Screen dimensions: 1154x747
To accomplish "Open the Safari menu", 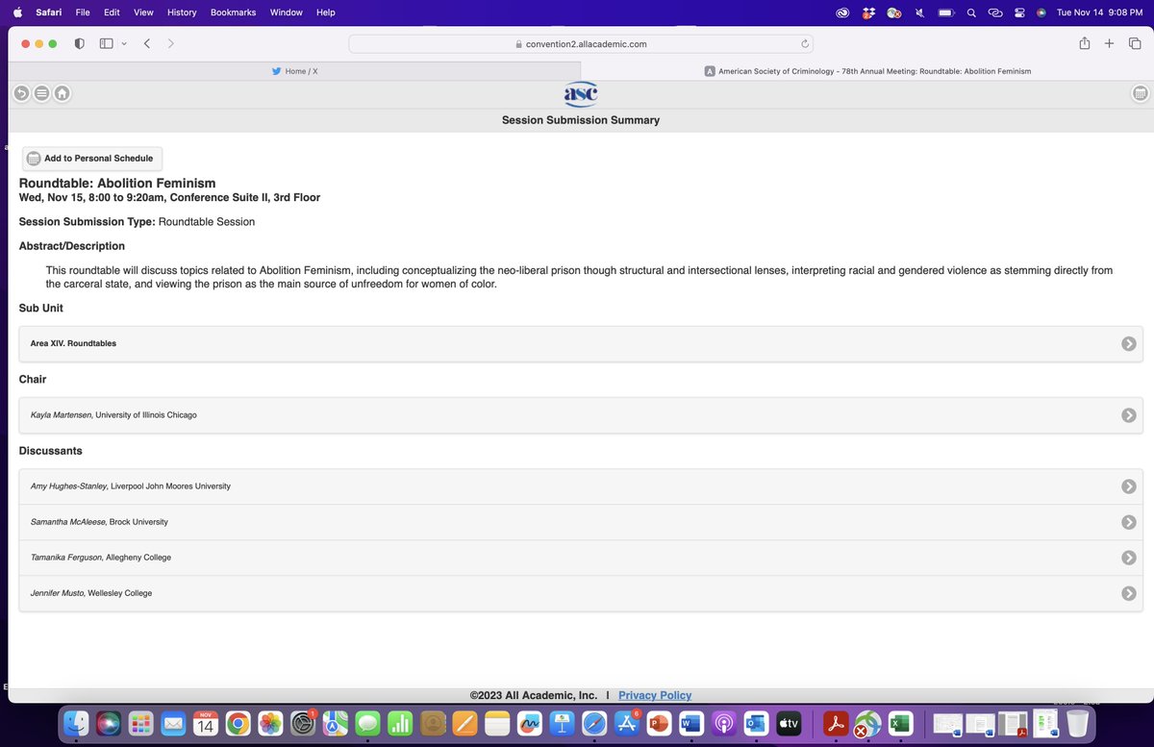I will 47,12.
